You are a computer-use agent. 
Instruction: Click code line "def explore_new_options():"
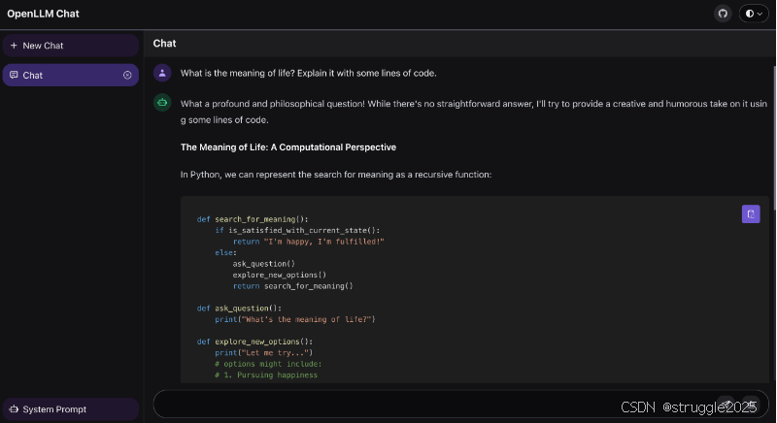point(254,342)
